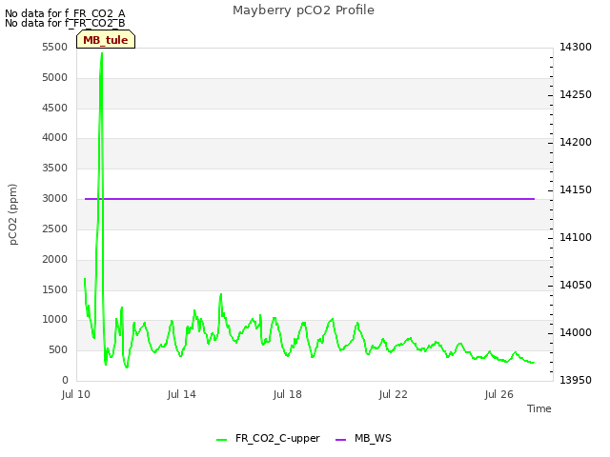Screen dimensions: 610x457
Task: Click the 14000 right axis value
Action: tap(576, 332)
